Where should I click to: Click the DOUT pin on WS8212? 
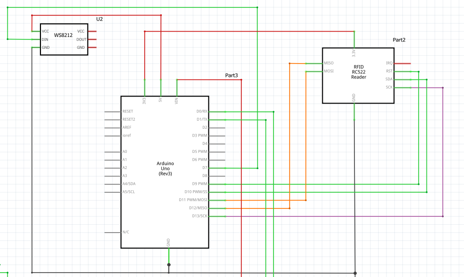[81, 39]
